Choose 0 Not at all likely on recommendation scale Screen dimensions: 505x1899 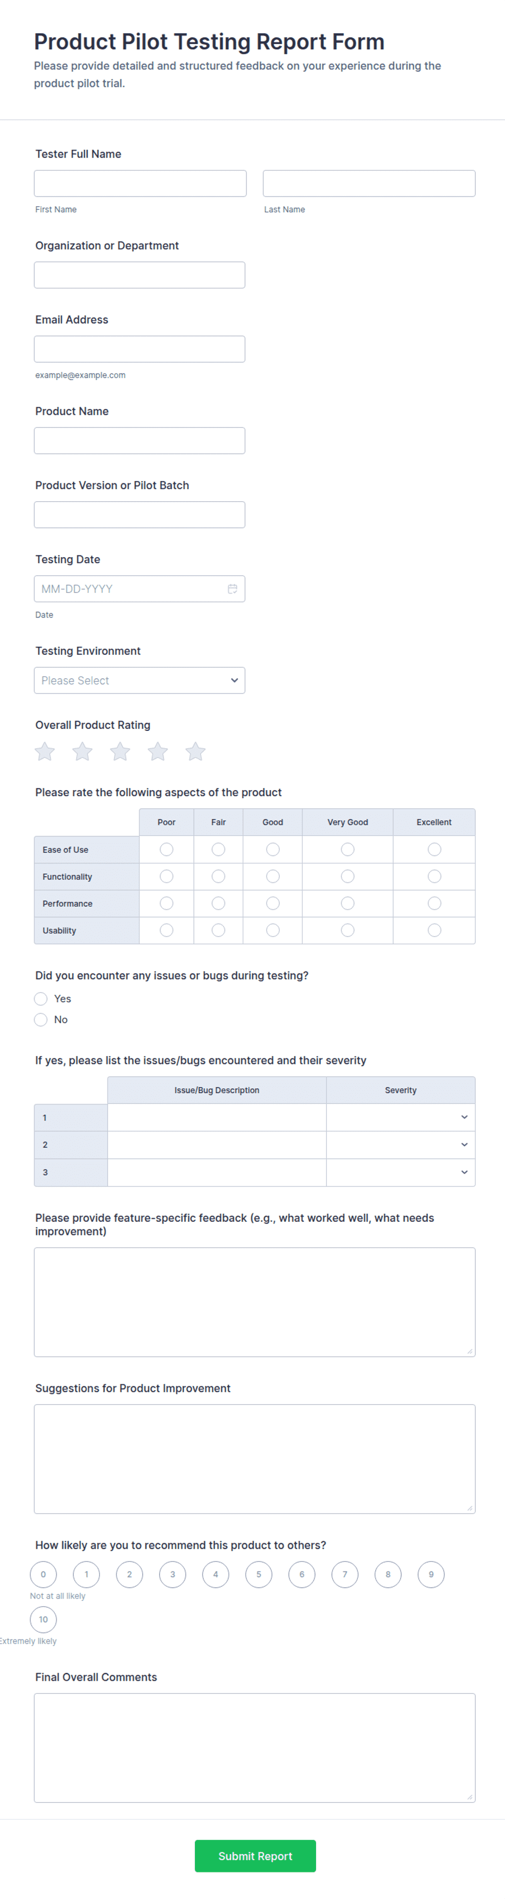click(x=43, y=1575)
